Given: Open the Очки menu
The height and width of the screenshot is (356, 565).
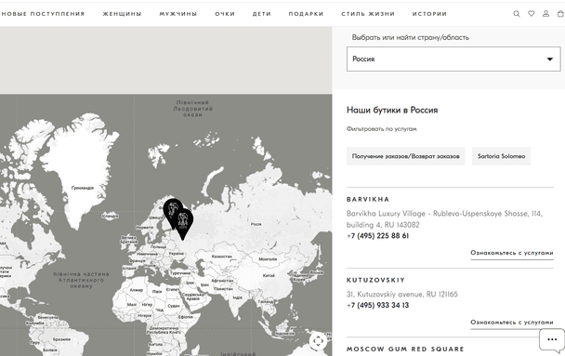Looking at the screenshot, I should [225, 14].
